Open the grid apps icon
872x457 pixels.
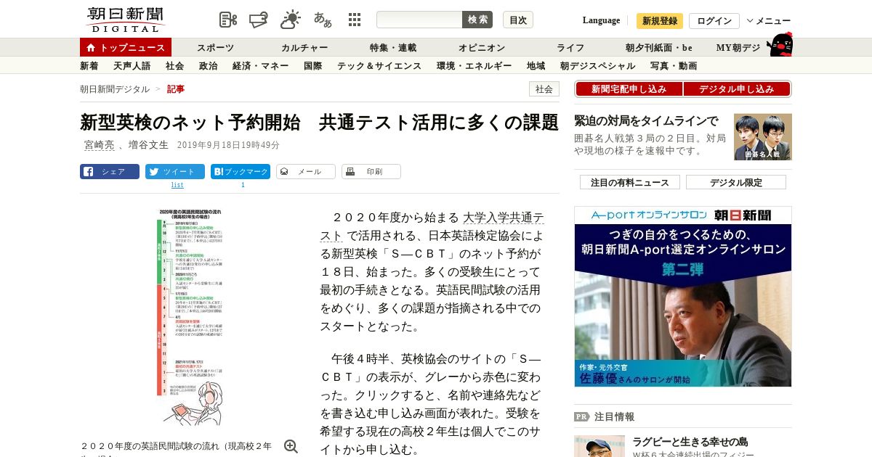[x=355, y=20]
